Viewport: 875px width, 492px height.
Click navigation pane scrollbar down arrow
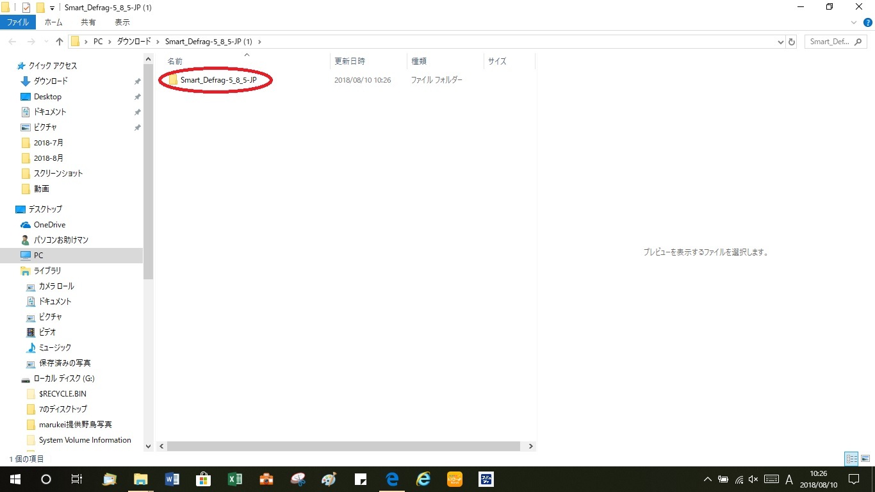tap(149, 446)
